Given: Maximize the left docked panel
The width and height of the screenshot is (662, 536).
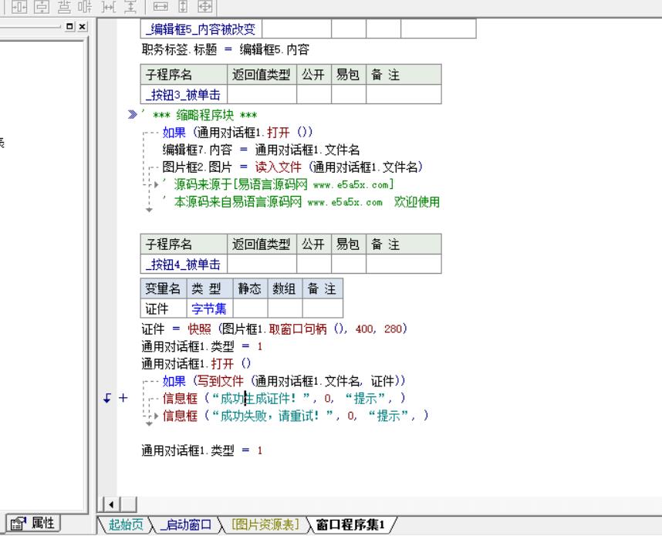Looking at the screenshot, I should pos(70,26).
